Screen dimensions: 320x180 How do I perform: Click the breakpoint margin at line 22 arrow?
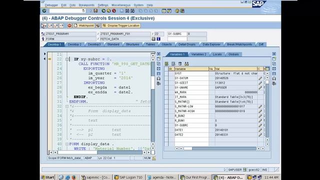(50, 59)
